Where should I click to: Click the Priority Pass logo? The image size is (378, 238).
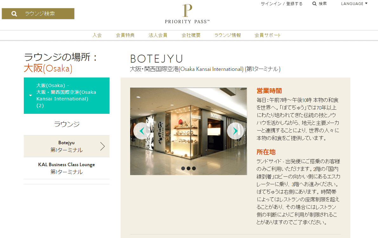click(187, 14)
